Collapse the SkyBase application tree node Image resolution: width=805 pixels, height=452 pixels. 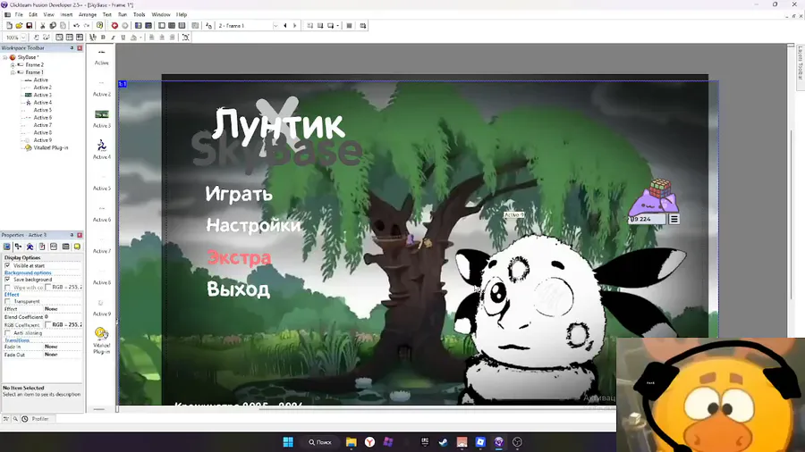[x=5, y=57]
